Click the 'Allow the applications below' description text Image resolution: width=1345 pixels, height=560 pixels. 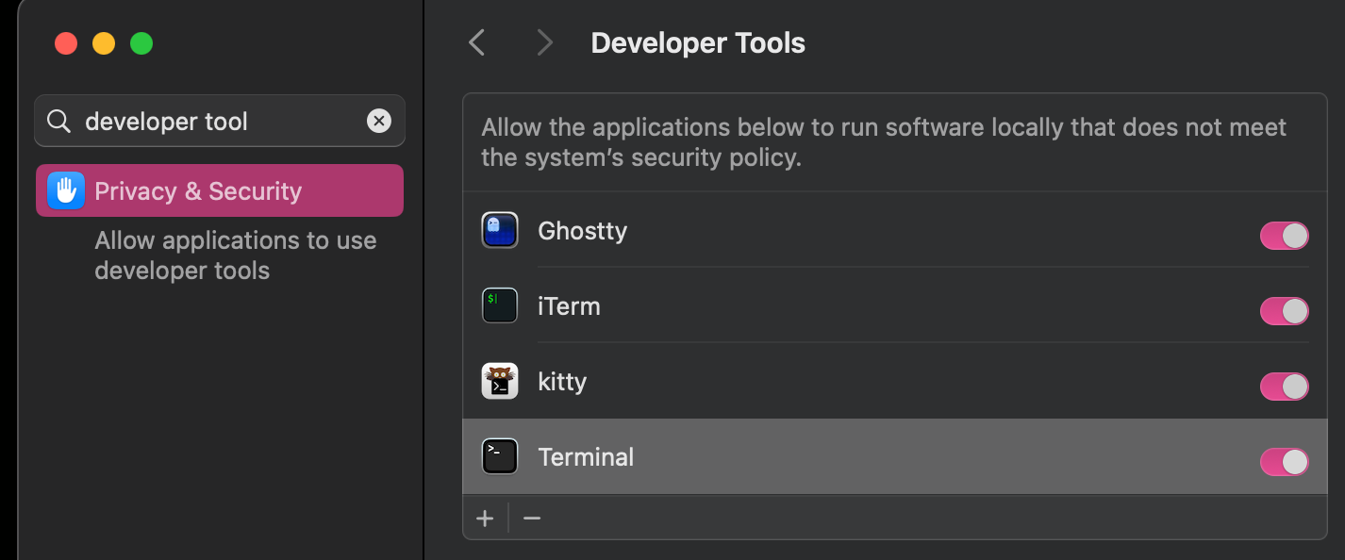(884, 141)
